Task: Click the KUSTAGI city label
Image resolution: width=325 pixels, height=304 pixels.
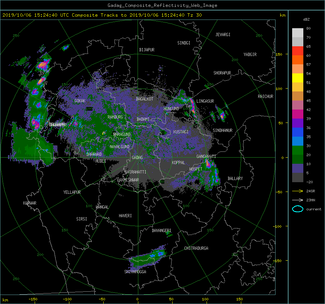Action: (x=181, y=132)
